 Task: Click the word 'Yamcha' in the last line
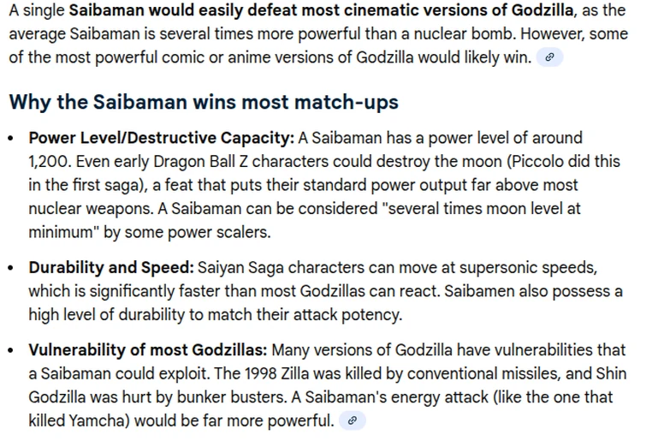pos(99,420)
